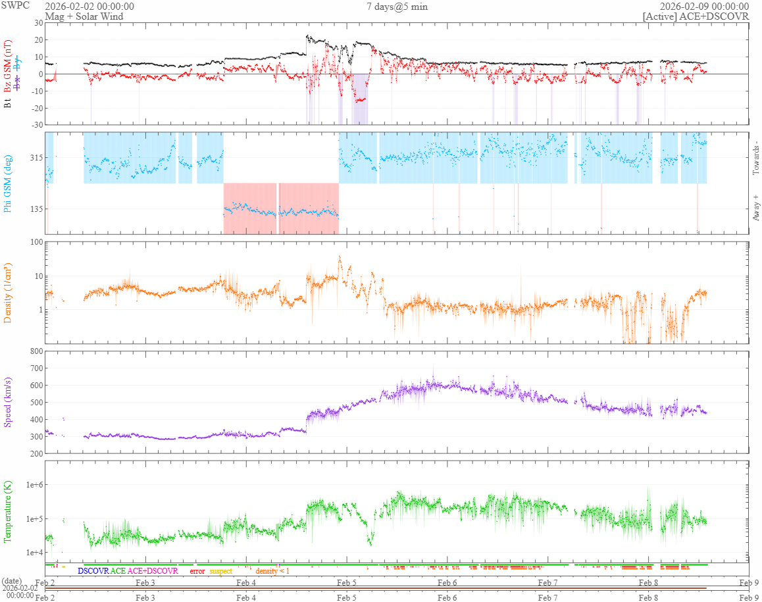Open the 7 days@5 min span selector
Viewport: 762px width, 602px height.
pos(397,7)
